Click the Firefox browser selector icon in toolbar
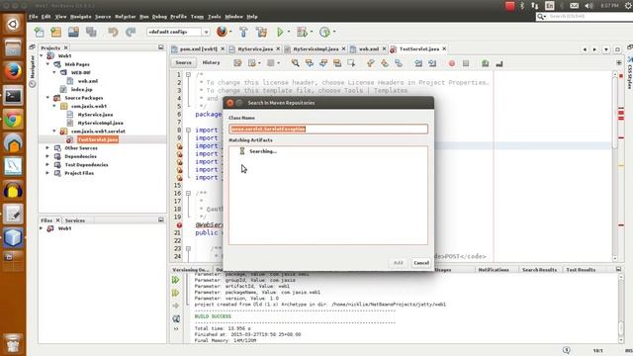 point(222,32)
